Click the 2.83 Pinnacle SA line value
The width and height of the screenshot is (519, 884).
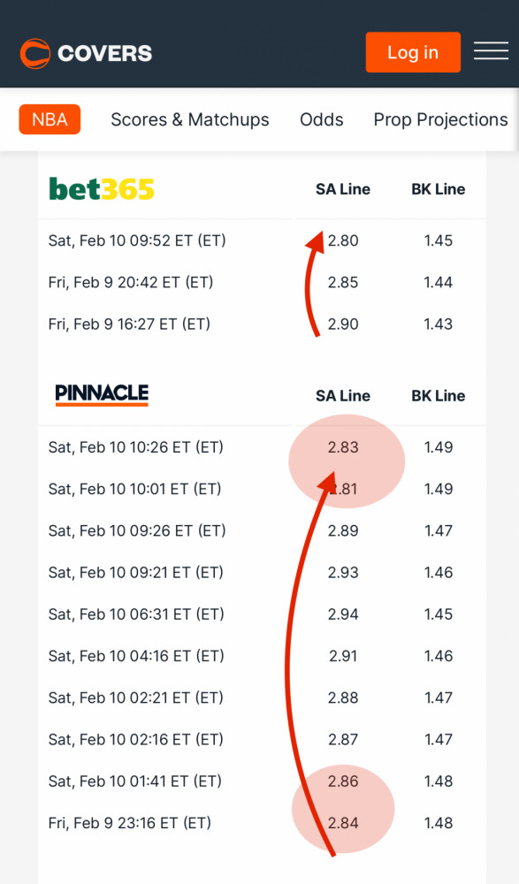point(343,447)
